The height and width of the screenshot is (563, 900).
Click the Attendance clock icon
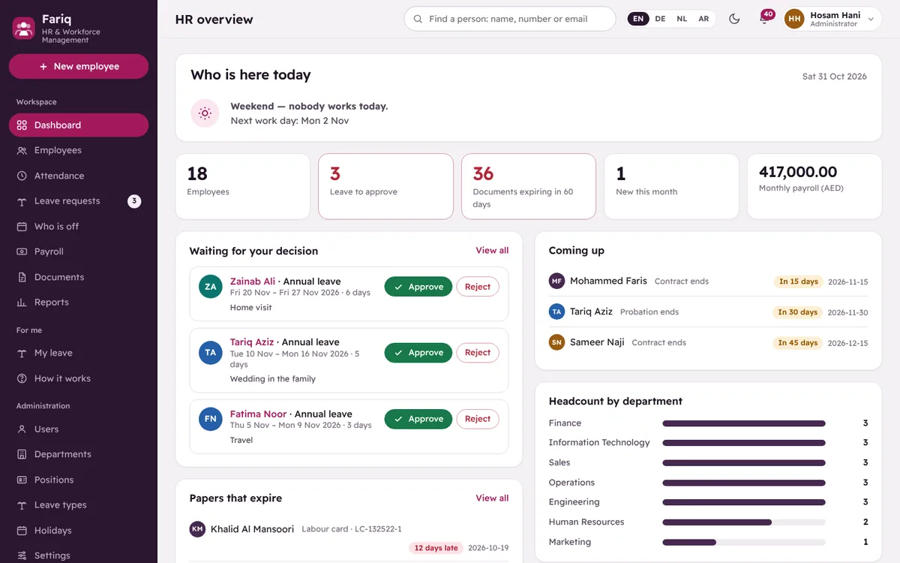tap(22, 176)
